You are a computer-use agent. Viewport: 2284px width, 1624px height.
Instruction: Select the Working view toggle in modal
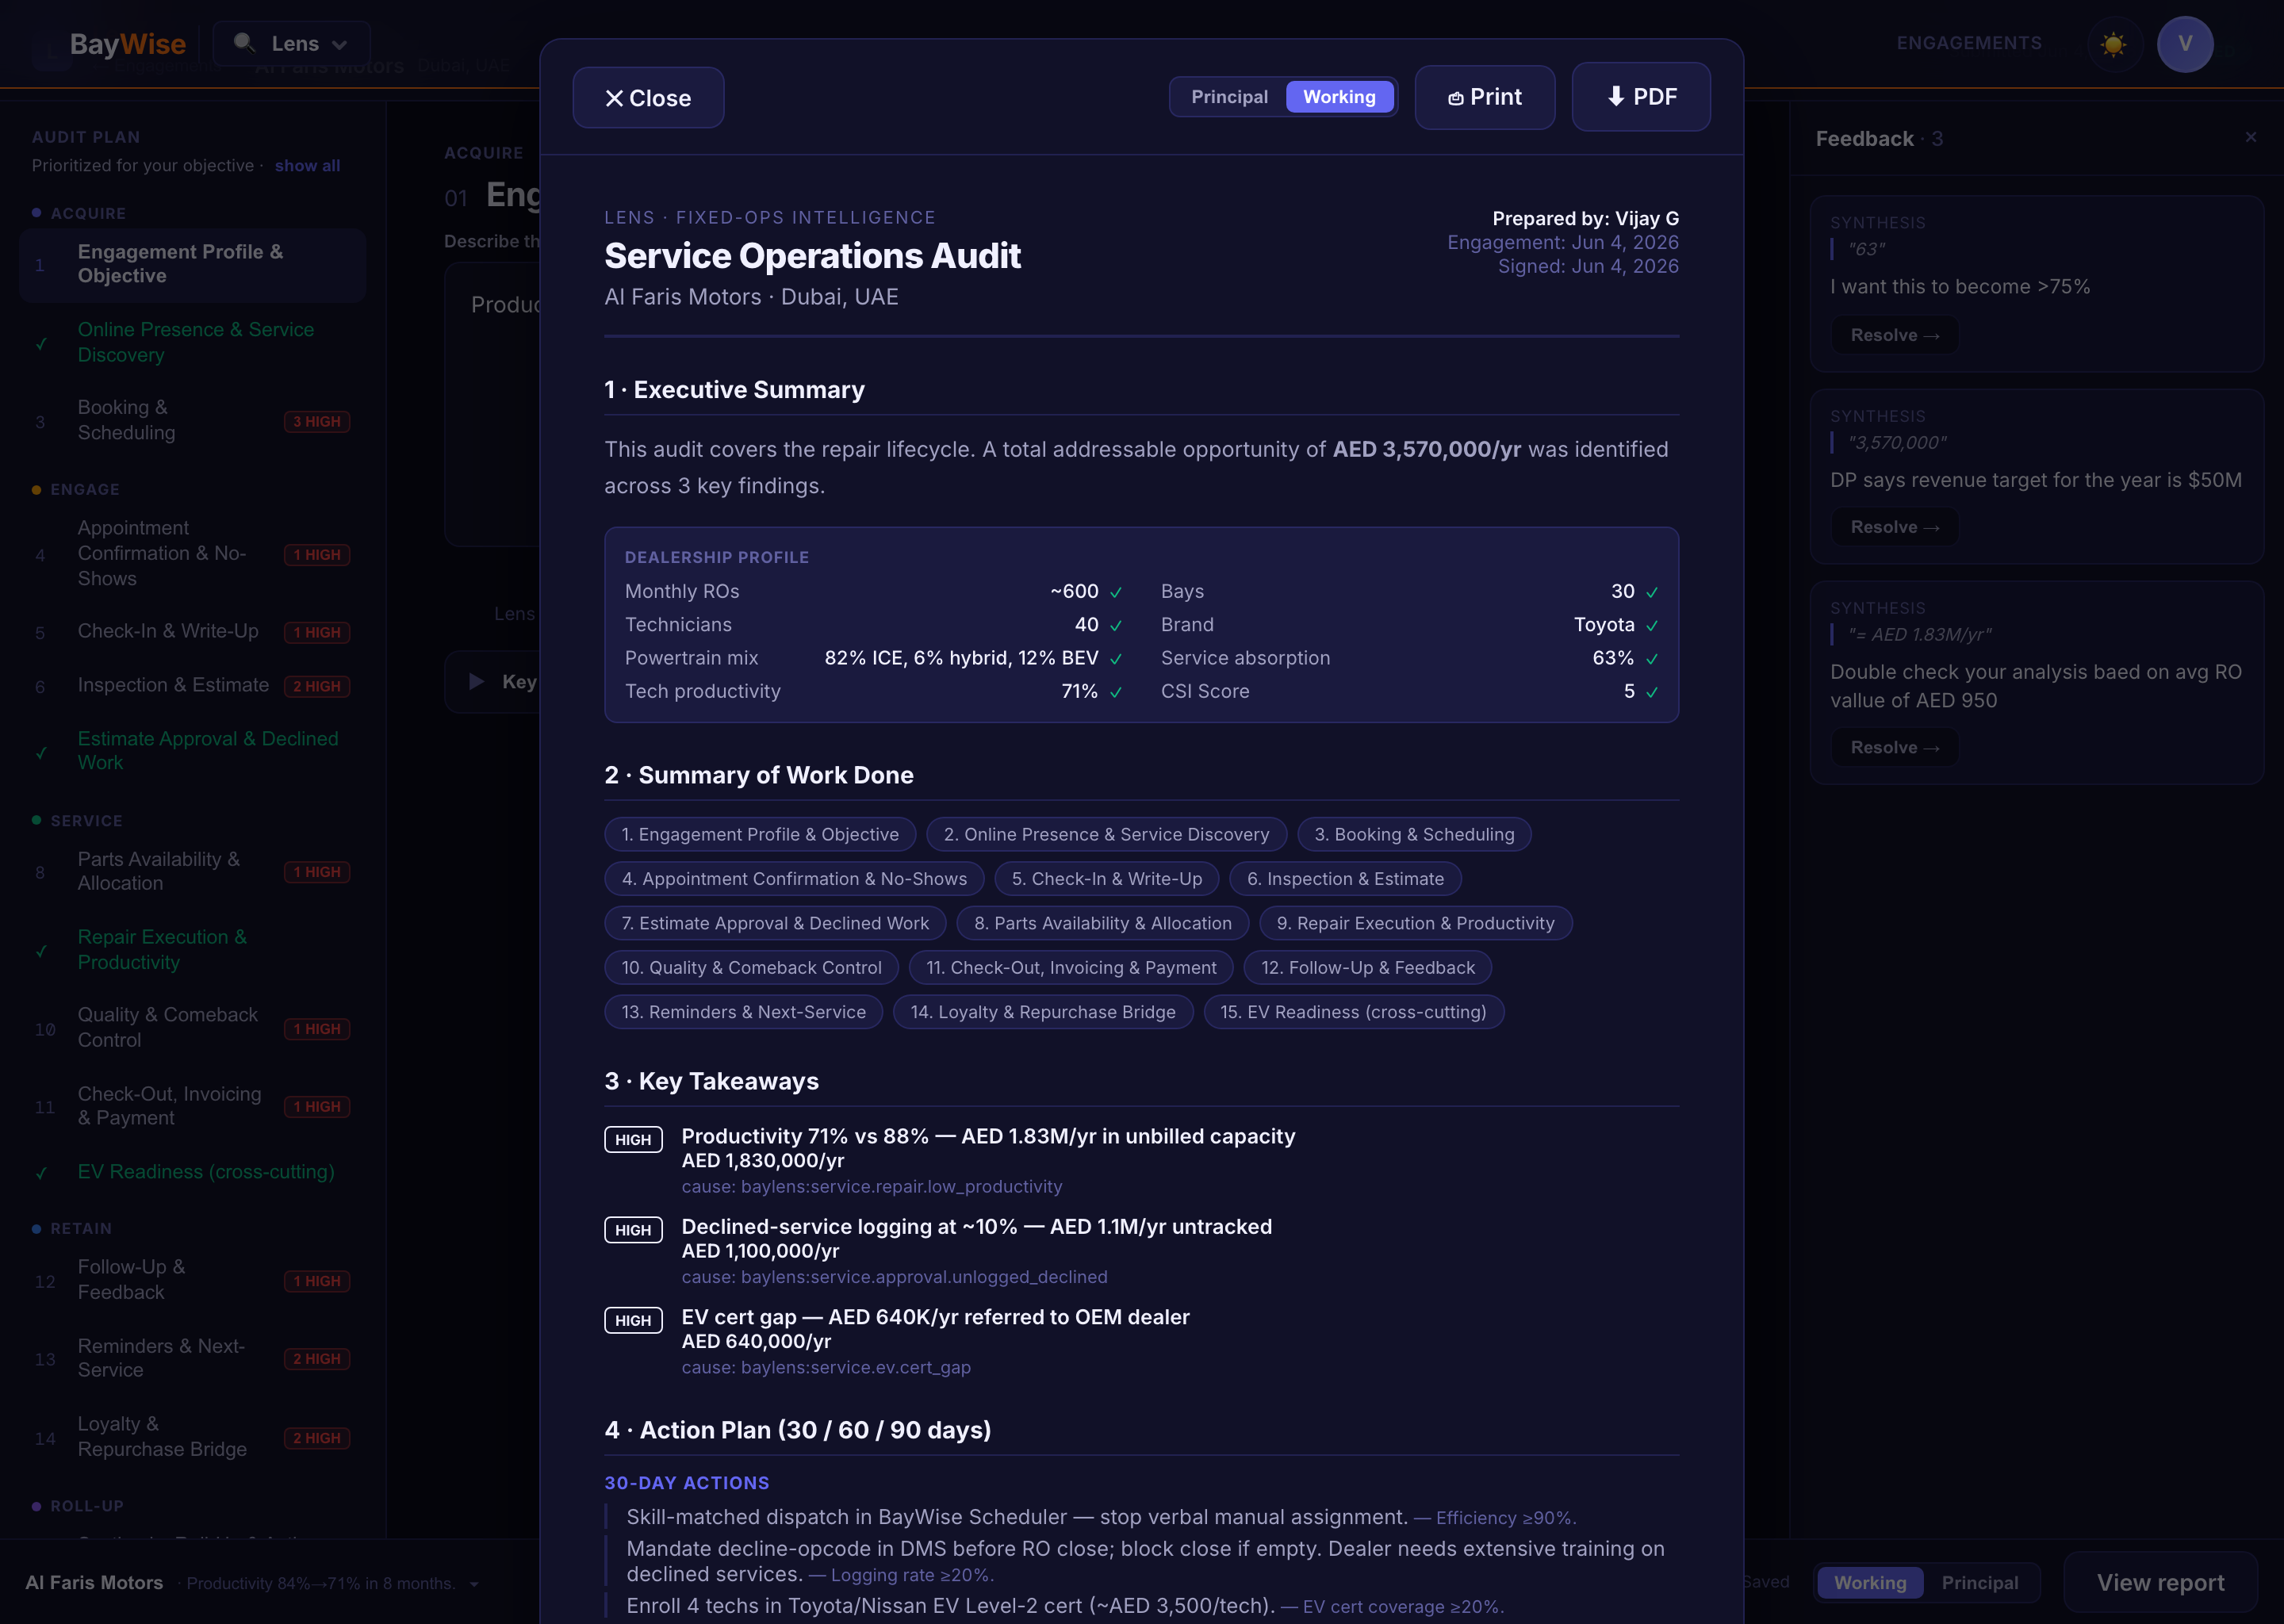(1339, 97)
